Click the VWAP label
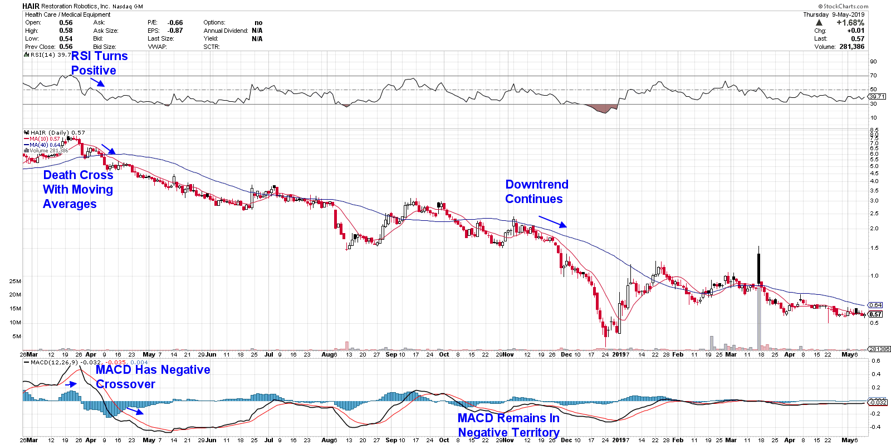This screenshot has height=445, width=891. (x=157, y=47)
